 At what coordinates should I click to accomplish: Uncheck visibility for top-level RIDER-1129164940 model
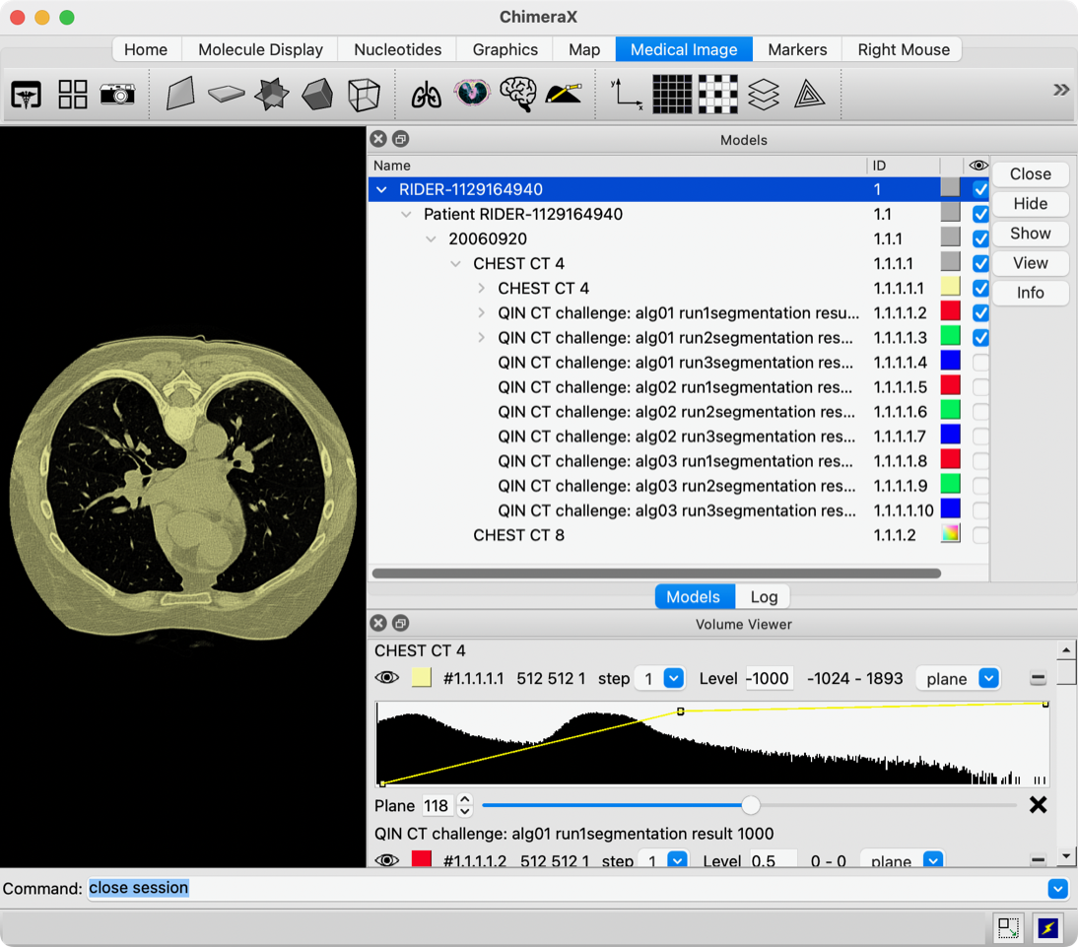(979, 189)
